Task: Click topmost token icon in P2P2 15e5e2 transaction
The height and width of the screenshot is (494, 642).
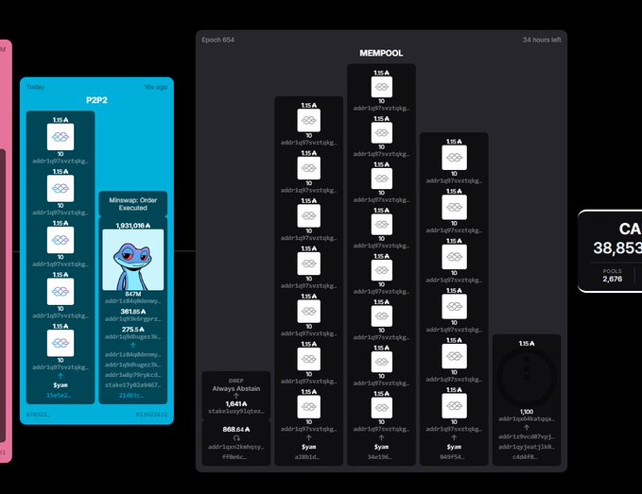Action: [x=61, y=137]
